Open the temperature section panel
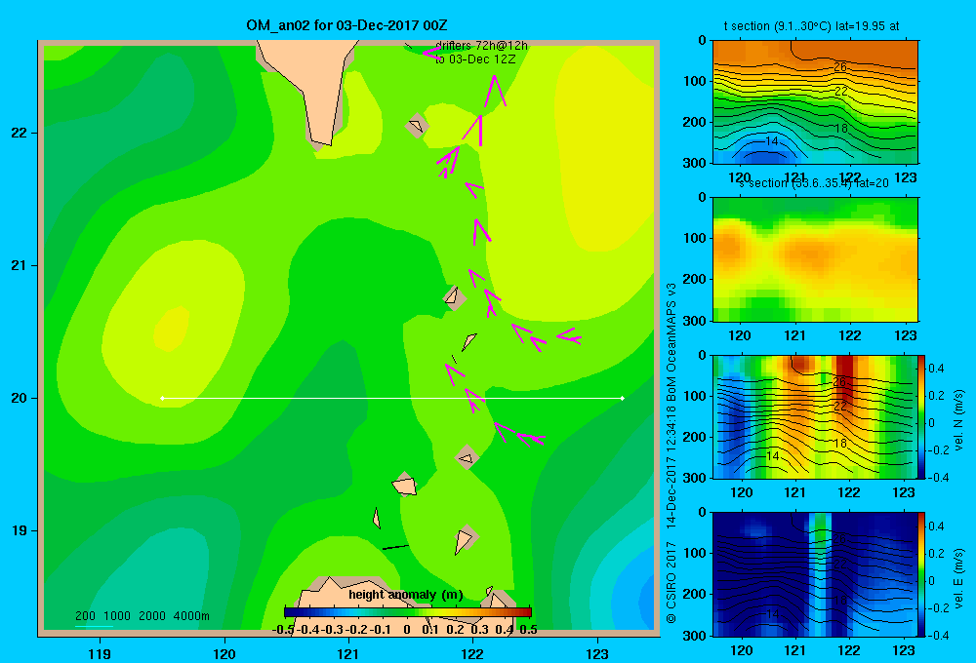This screenshot has height=663, width=976. coord(815,102)
